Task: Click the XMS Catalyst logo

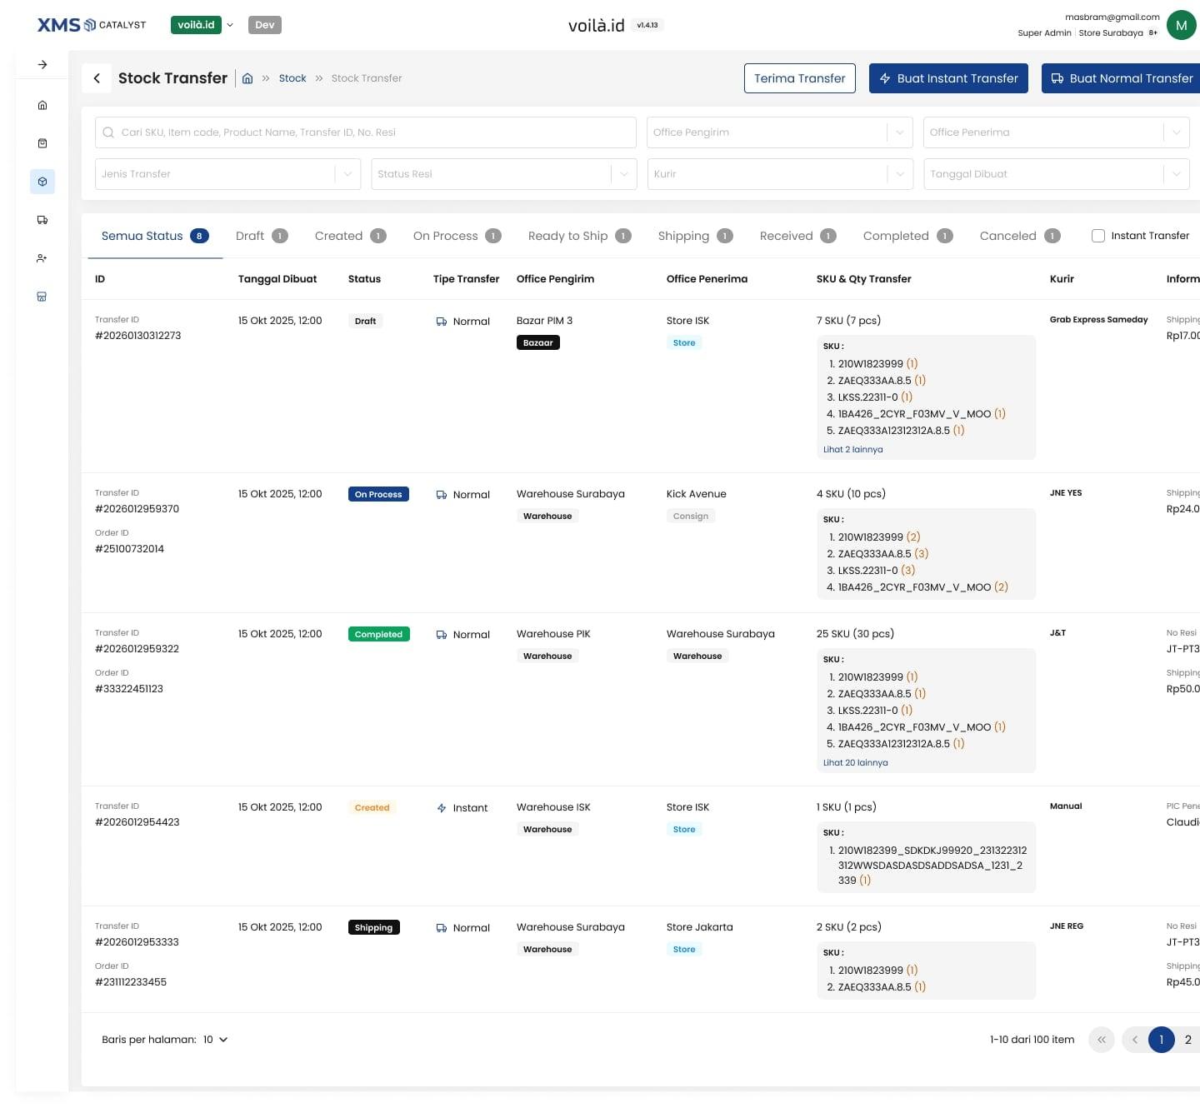Action: 92,25
